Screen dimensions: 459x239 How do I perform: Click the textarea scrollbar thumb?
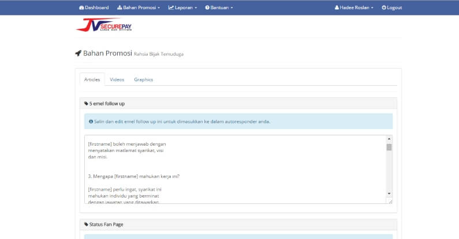click(x=389, y=147)
